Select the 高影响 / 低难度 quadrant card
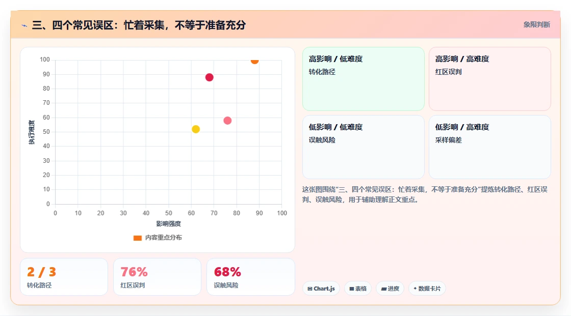 tap(364, 78)
